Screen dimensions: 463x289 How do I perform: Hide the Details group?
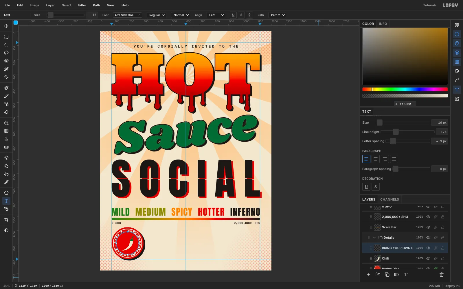pyautogui.click(x=428, y=238)
